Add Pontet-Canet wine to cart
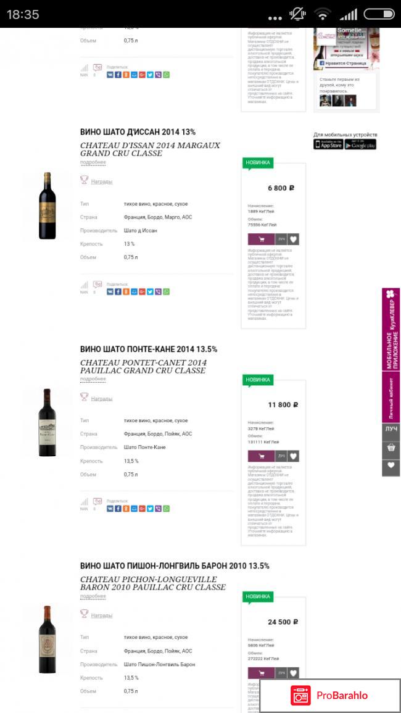The width and height of the screenshot is (401, 713). 261,456
